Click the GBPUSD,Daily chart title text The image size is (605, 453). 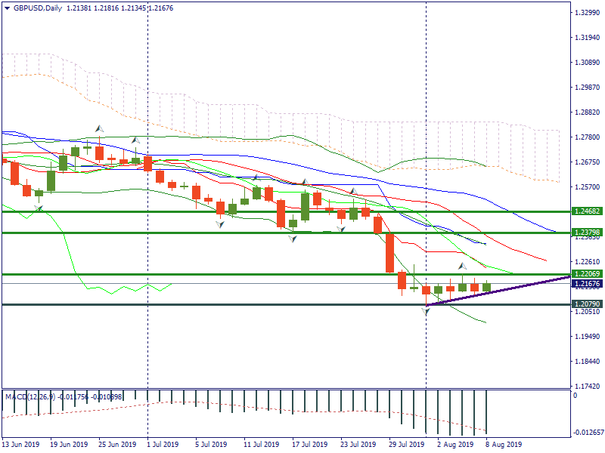click(38, 8)
